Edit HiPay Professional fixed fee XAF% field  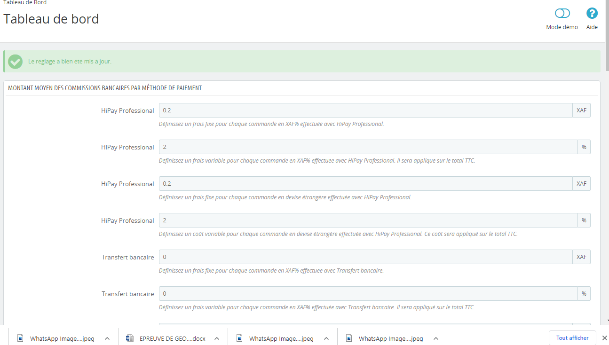[365, 110]
